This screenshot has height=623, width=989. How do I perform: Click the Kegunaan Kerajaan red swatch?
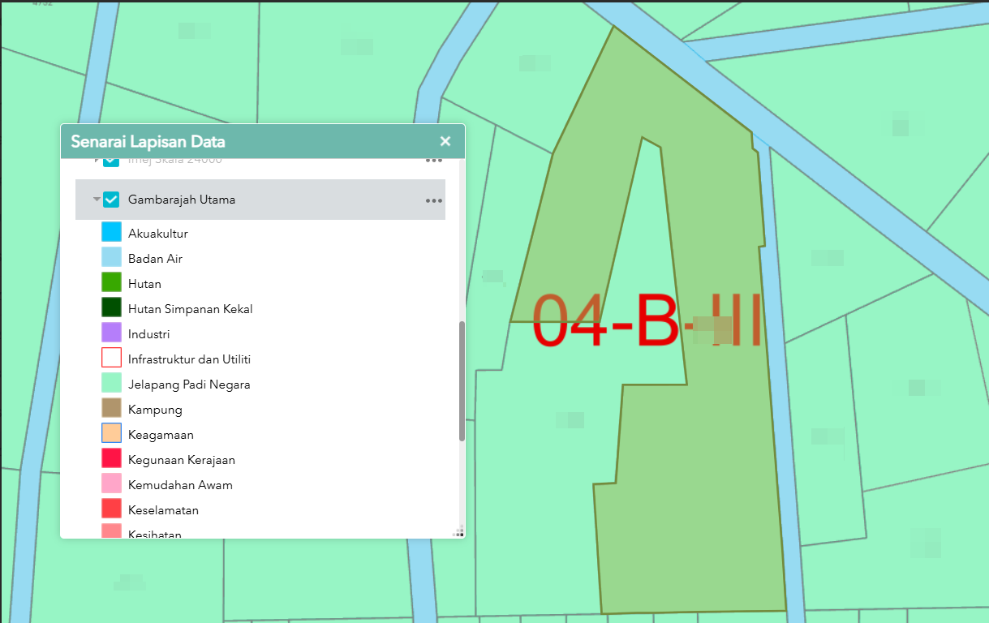(x=111, y=459)
